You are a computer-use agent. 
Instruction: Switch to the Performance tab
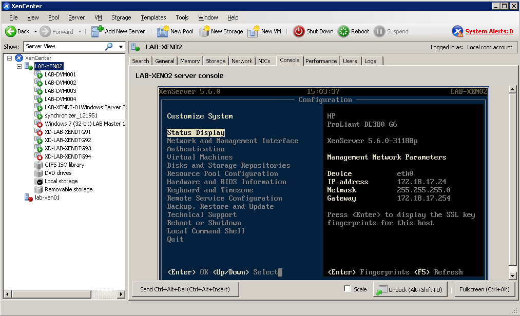coord(321,61)
